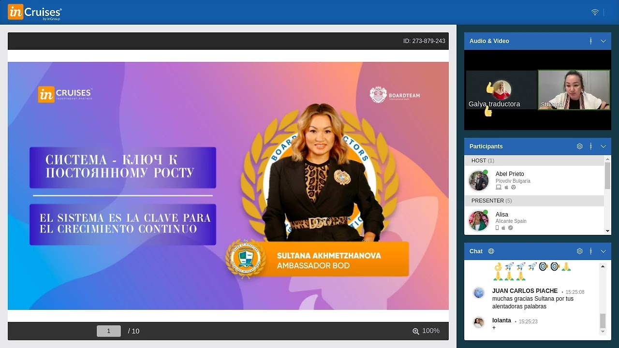Viewport: 619px width, 348px height.
Task: Open Chat translation globe icon
Action: [491, 251]
